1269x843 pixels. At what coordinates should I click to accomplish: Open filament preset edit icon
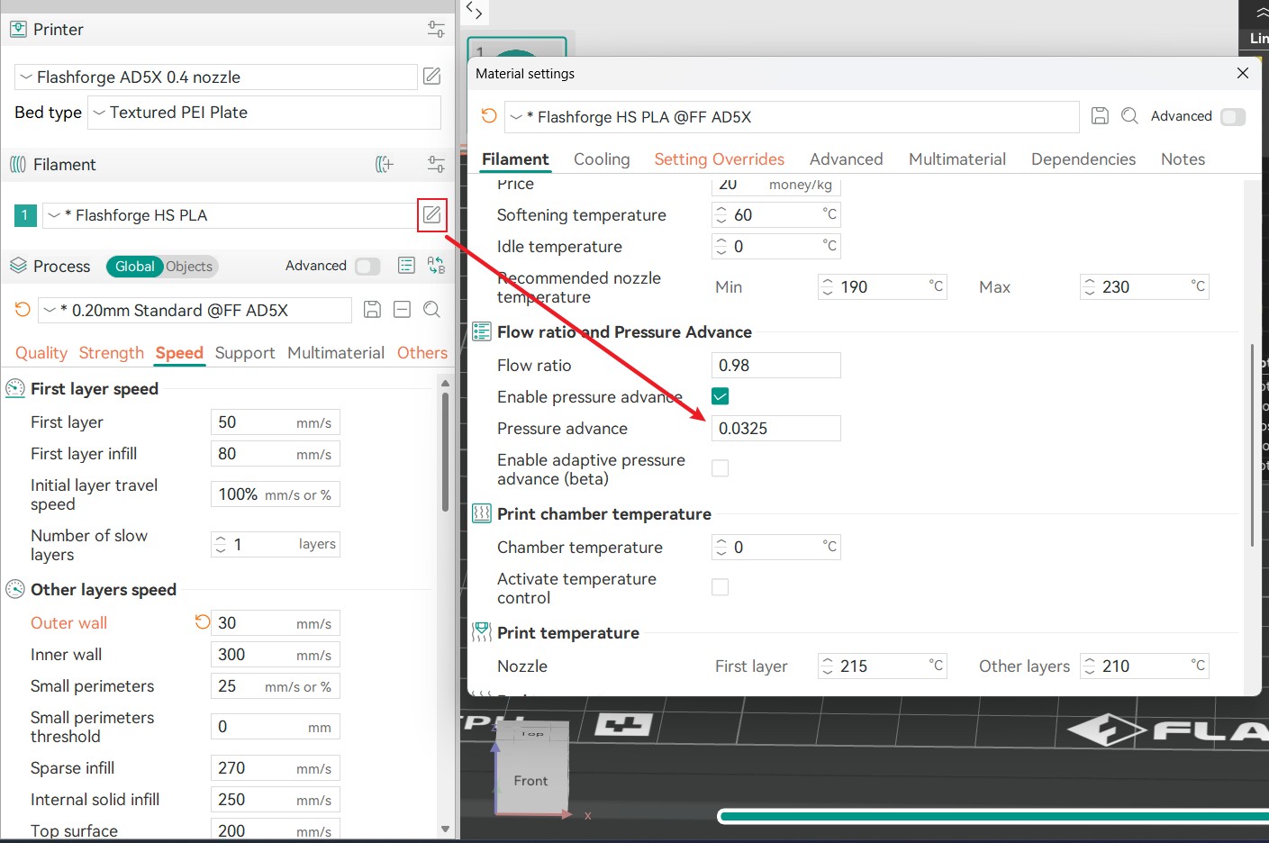click(432, 215)
